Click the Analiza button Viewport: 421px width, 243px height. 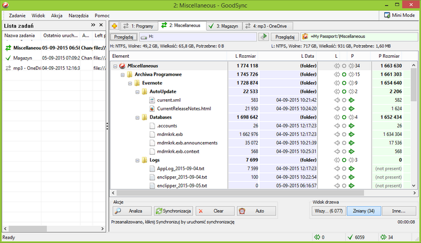pyautogui.click(x=129, y=211)
